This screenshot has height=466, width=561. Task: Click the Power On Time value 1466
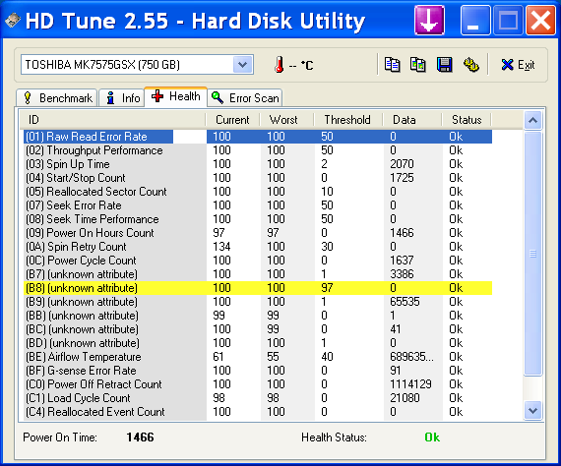pyautogui.click(x=140, y=437)
